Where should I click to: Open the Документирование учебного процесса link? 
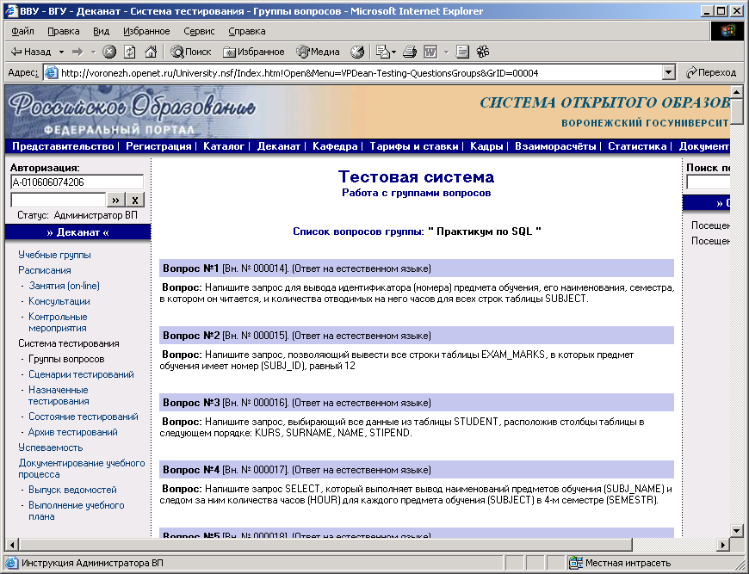pyautogui.click(x=82, y=468)
